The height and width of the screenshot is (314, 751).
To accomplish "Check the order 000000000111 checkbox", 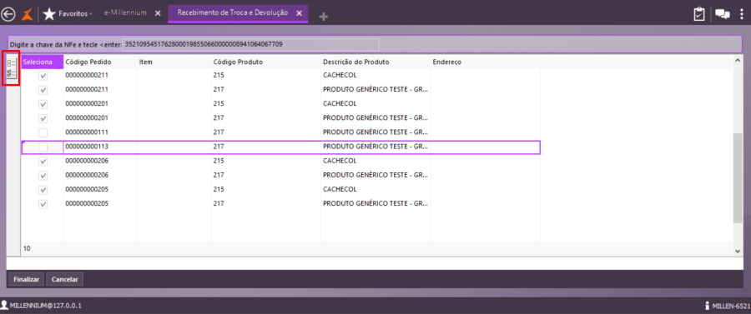I will (x=43, y=133).
